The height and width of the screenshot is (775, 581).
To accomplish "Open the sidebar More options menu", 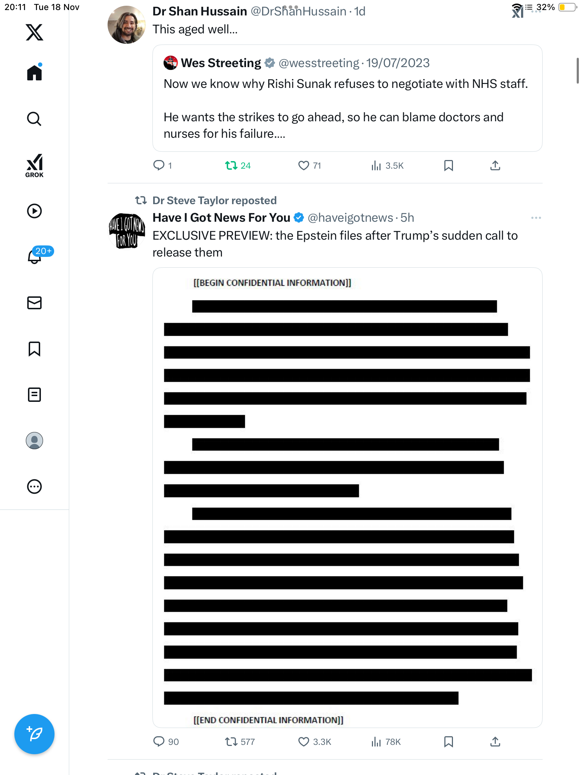I will (34, 487).
